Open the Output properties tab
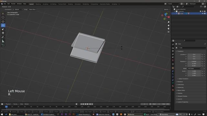This screenshot has width=207, height=116. coord(173,51)
